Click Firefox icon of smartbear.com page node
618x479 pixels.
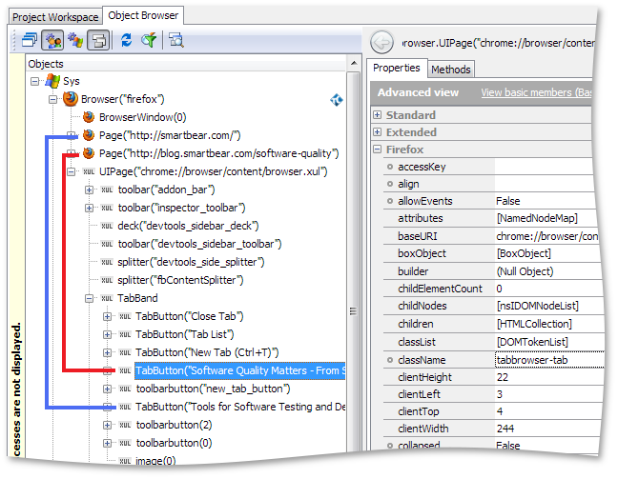(x=89, y=135)
